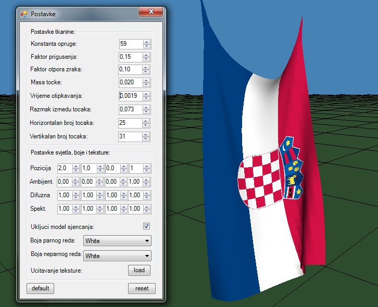378x307 pixels.
Task: Increase the second Ambijent. value
Action: 99,180
